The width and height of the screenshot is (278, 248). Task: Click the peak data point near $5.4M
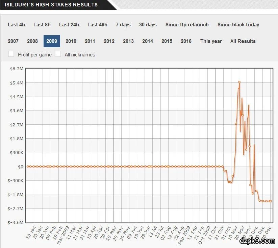click(x=239, y=82)
